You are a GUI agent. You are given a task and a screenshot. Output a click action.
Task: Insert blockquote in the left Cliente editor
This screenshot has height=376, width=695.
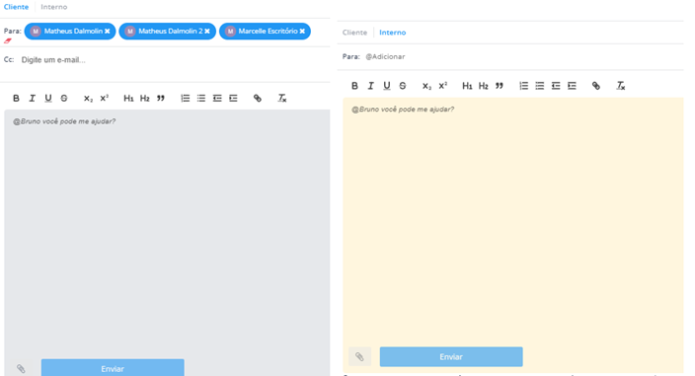(161, 99)
